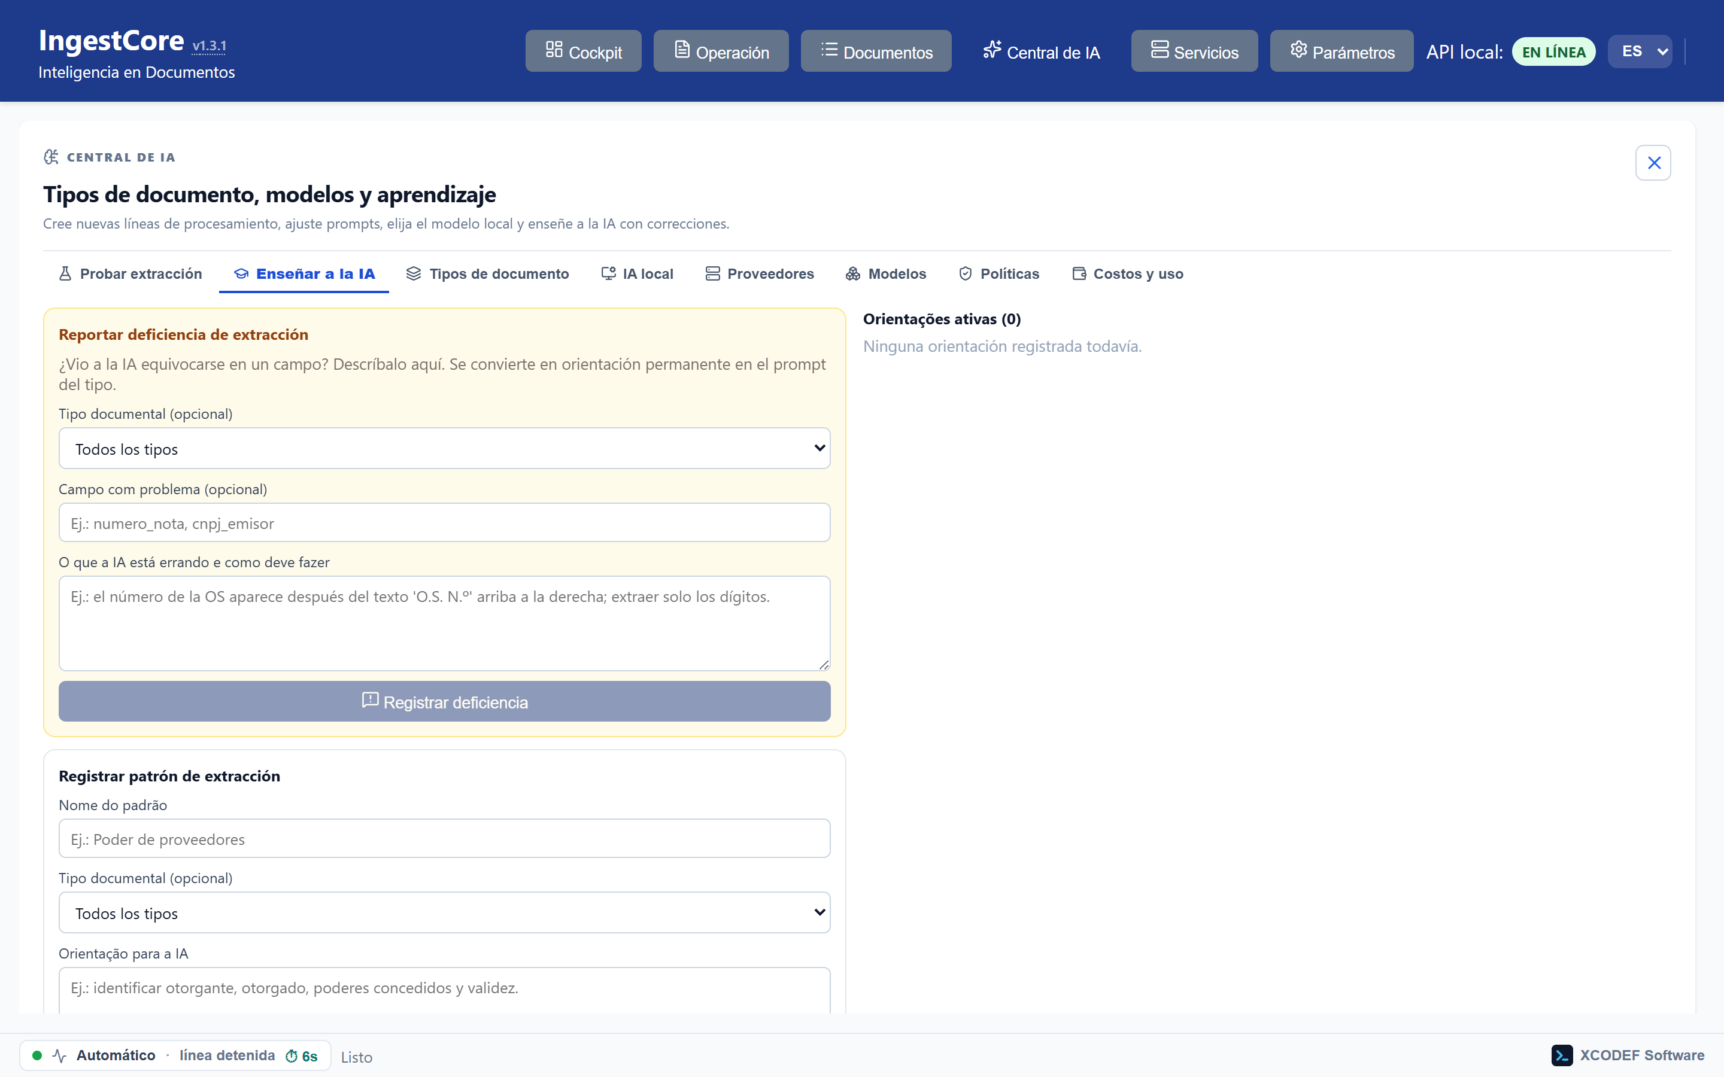Switch to the IA local tab

point(637,274)
